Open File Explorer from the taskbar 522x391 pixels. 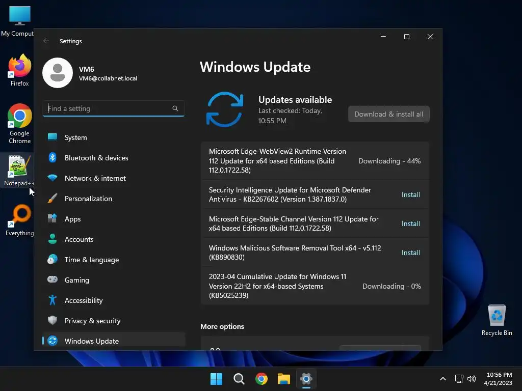click(x=284, y=379)
